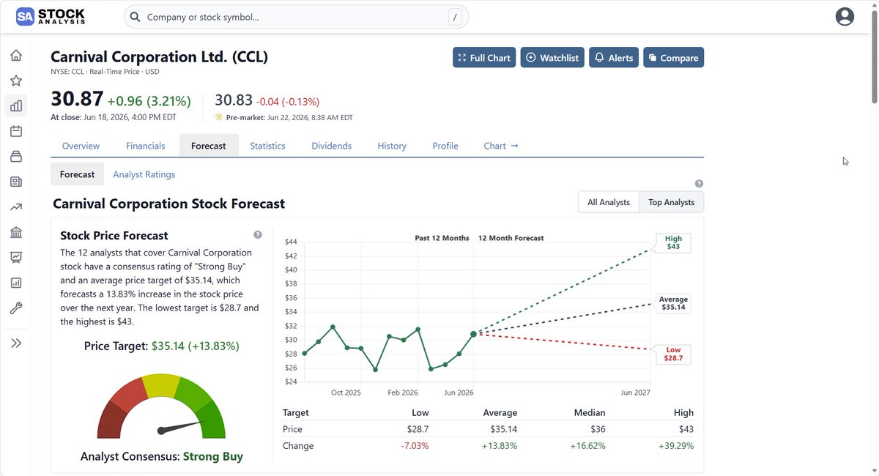The image size is (879, 476).
Task: Open the user profile avatar
Action: tap(845, 17)
